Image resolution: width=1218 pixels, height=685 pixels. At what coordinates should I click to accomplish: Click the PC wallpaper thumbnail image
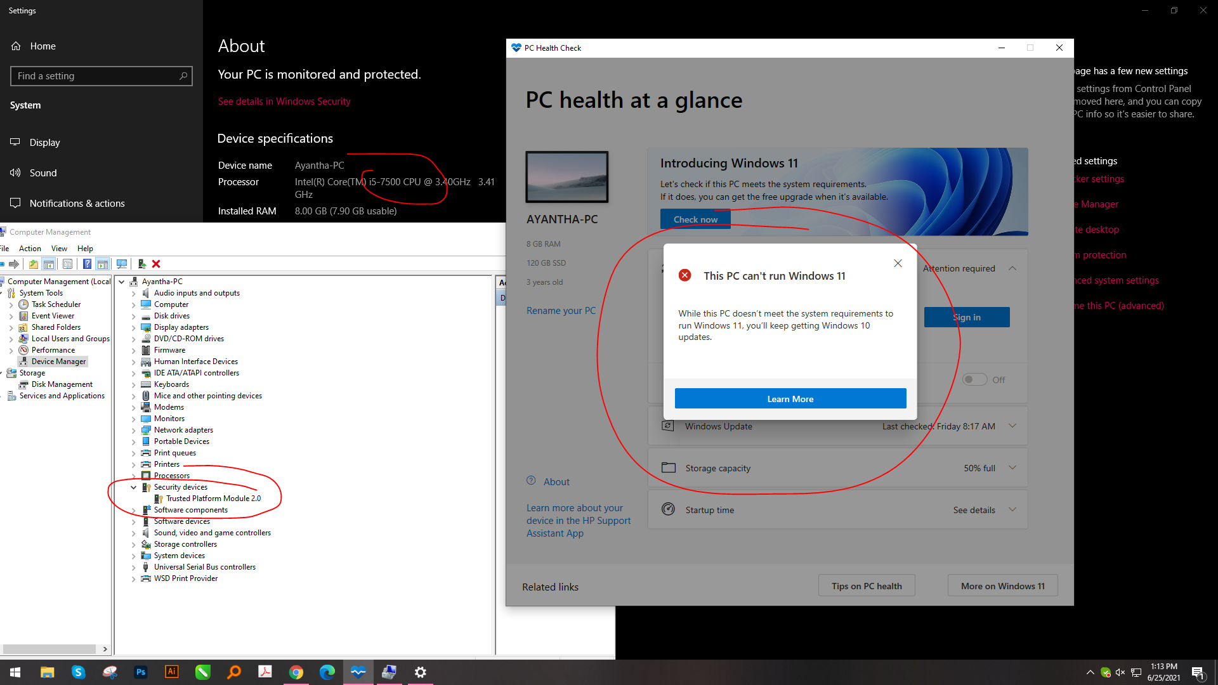click(x=567, y=177)
